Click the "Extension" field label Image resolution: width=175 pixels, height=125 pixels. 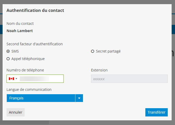click(99, 70)
